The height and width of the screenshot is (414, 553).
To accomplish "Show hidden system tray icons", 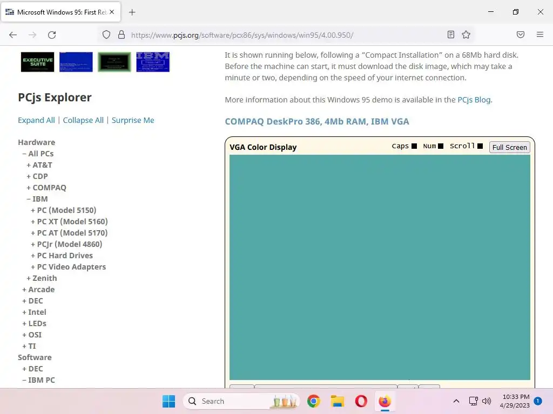I will click(x=456, y=401).
